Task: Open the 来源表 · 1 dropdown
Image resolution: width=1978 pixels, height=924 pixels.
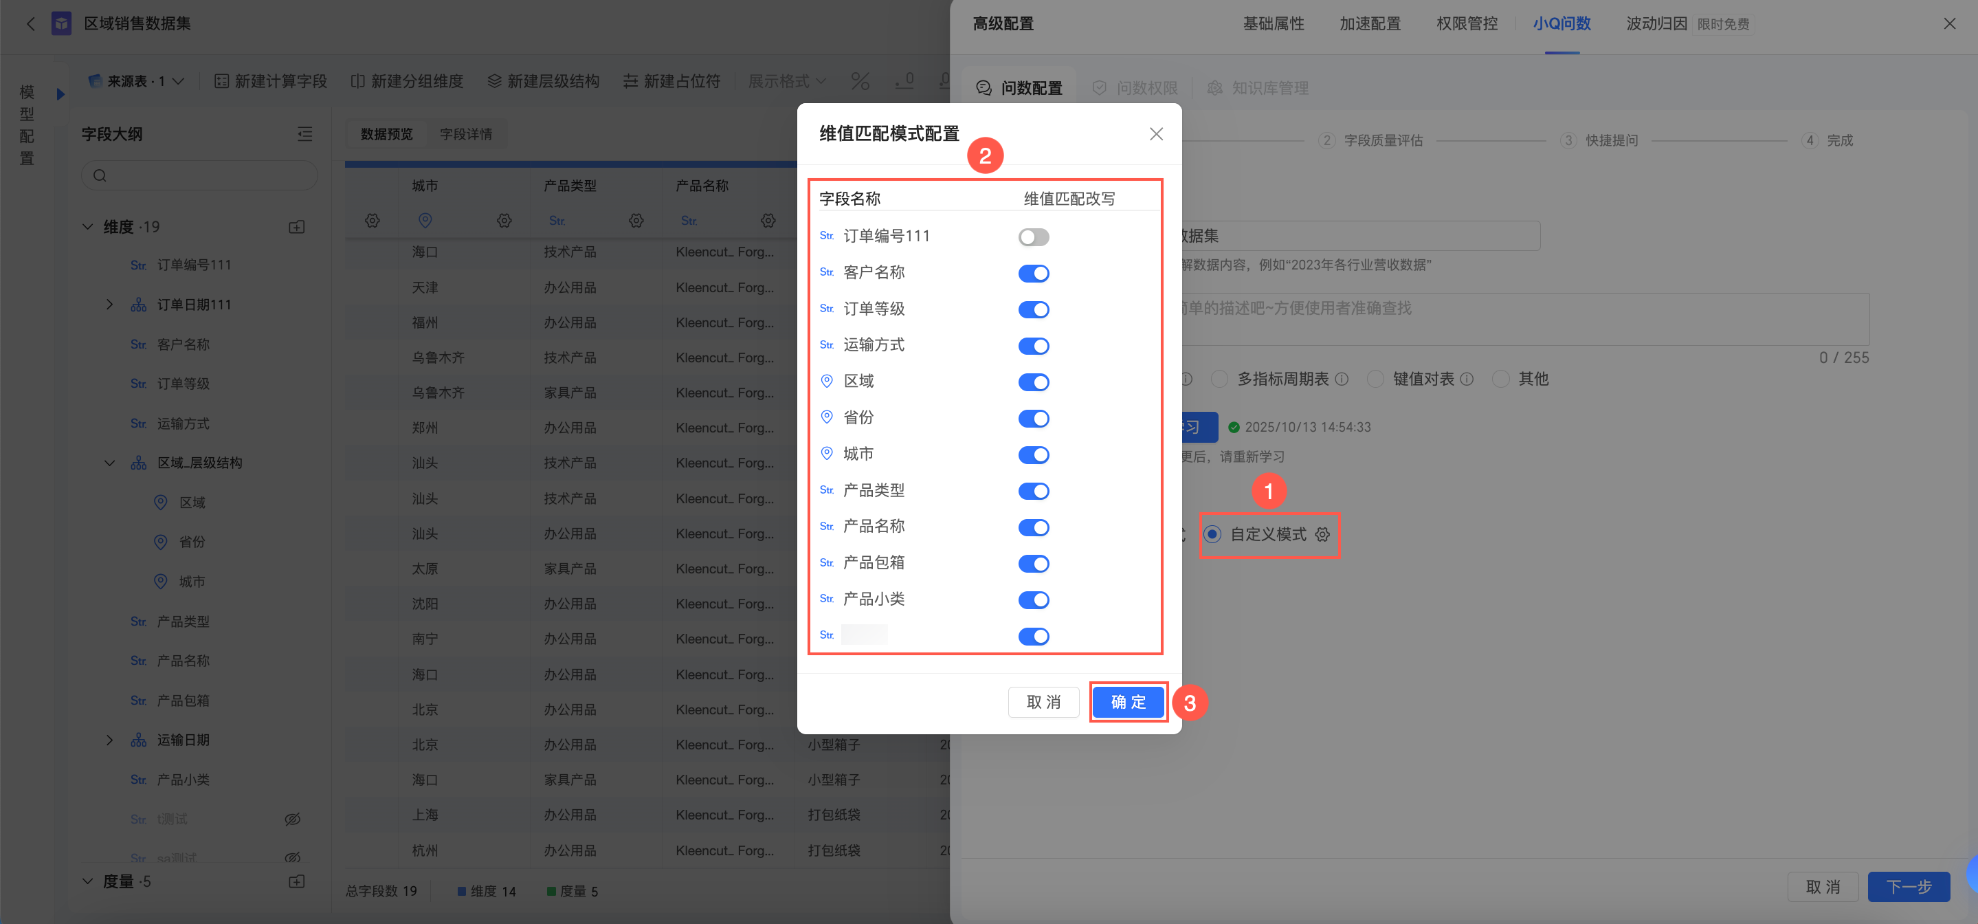Action: click(137, 81)
